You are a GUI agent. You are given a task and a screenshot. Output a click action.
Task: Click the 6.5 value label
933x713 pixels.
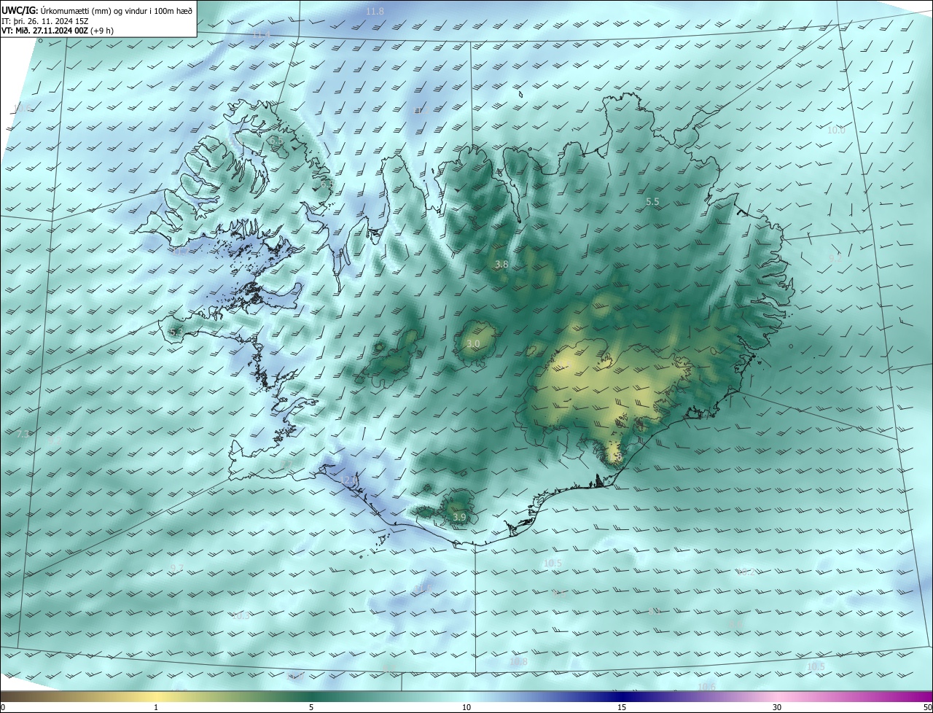pyautogui.click(x=276, y=141)
